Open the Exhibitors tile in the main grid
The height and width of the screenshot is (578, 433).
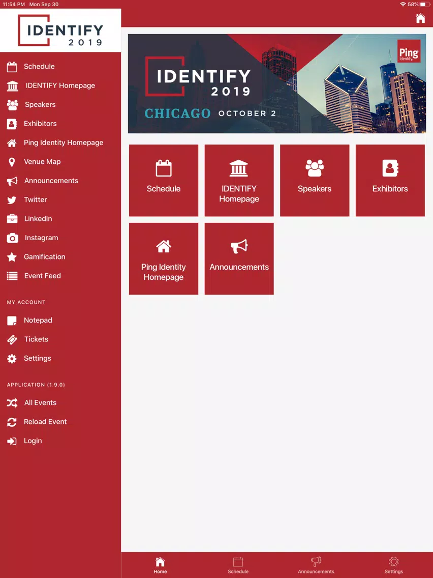(390, 180)
